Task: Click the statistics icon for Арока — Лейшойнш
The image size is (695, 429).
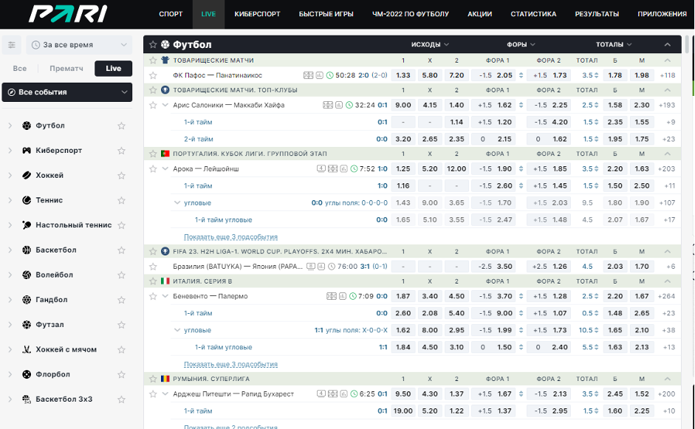Action: 343,168
